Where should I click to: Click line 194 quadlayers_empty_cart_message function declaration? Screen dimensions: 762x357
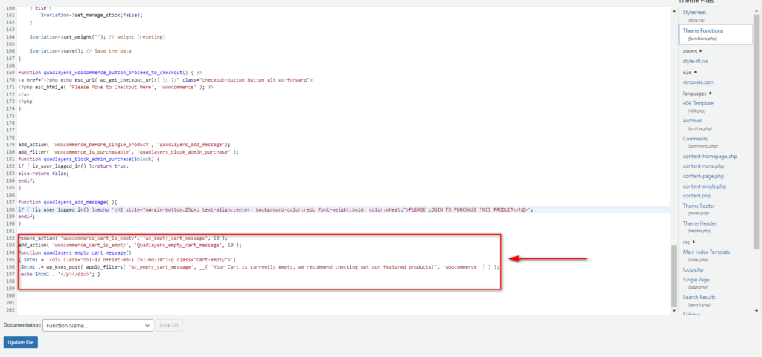click(x=75, y=252)
